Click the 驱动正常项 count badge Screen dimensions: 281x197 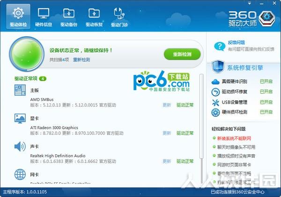tap(43, 79)
